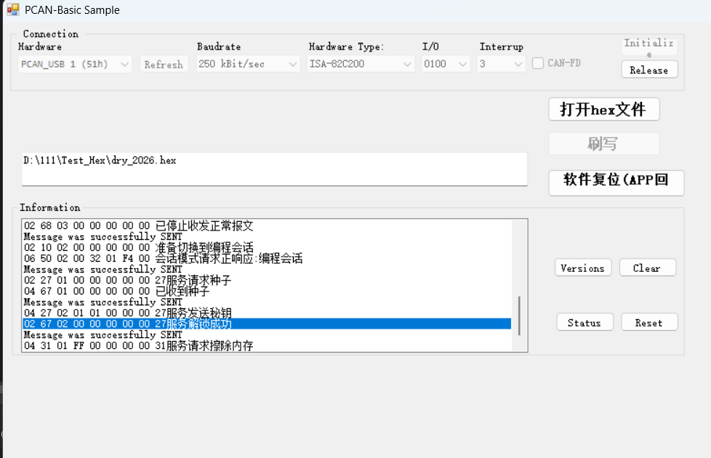Image resolution: width=711 pixels, height=458 pixels.
Task: Expand the I/O 0100 dropdown
Action: [446, 64]
